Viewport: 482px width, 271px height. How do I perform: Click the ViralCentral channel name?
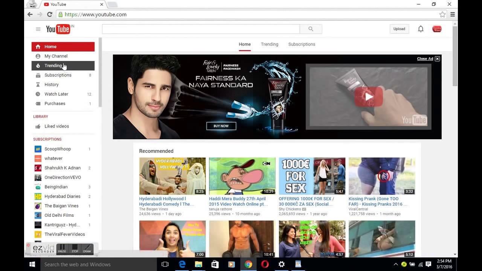point(358,209)
